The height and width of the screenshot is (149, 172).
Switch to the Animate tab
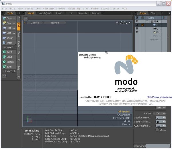pyautogui.click(x=83, y=13)
